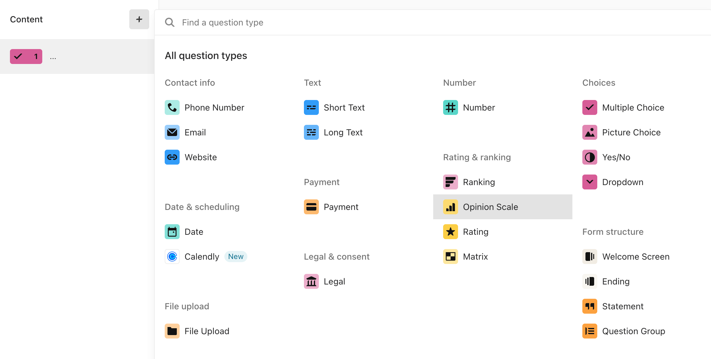The width and height of the screenshot is (711, 359).
Task: Choose the Long Text label
Action: point(343,132)
